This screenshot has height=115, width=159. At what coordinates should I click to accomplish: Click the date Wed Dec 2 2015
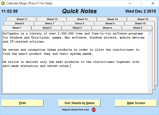pos(141,11)
